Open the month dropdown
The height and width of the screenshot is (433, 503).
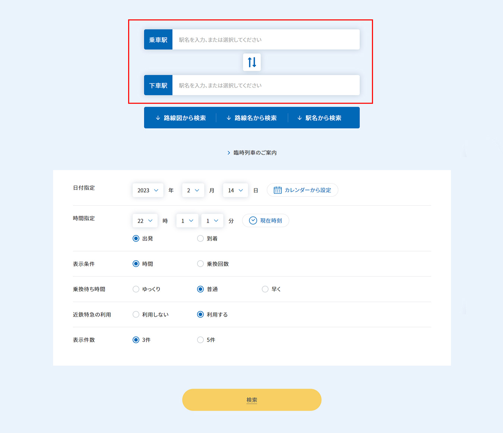point(193,190)
